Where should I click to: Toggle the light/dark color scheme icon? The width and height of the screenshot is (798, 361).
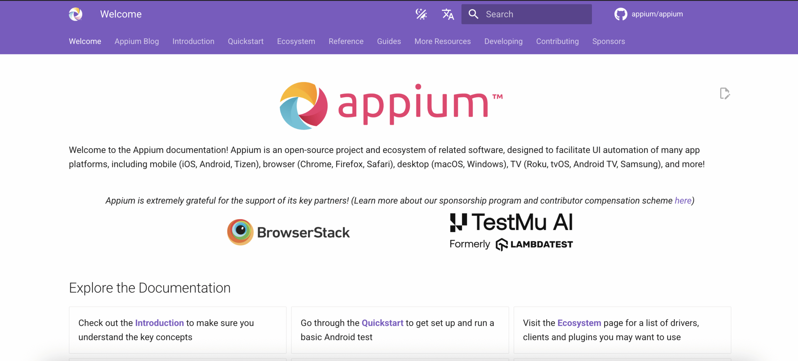tap(421, 14)
